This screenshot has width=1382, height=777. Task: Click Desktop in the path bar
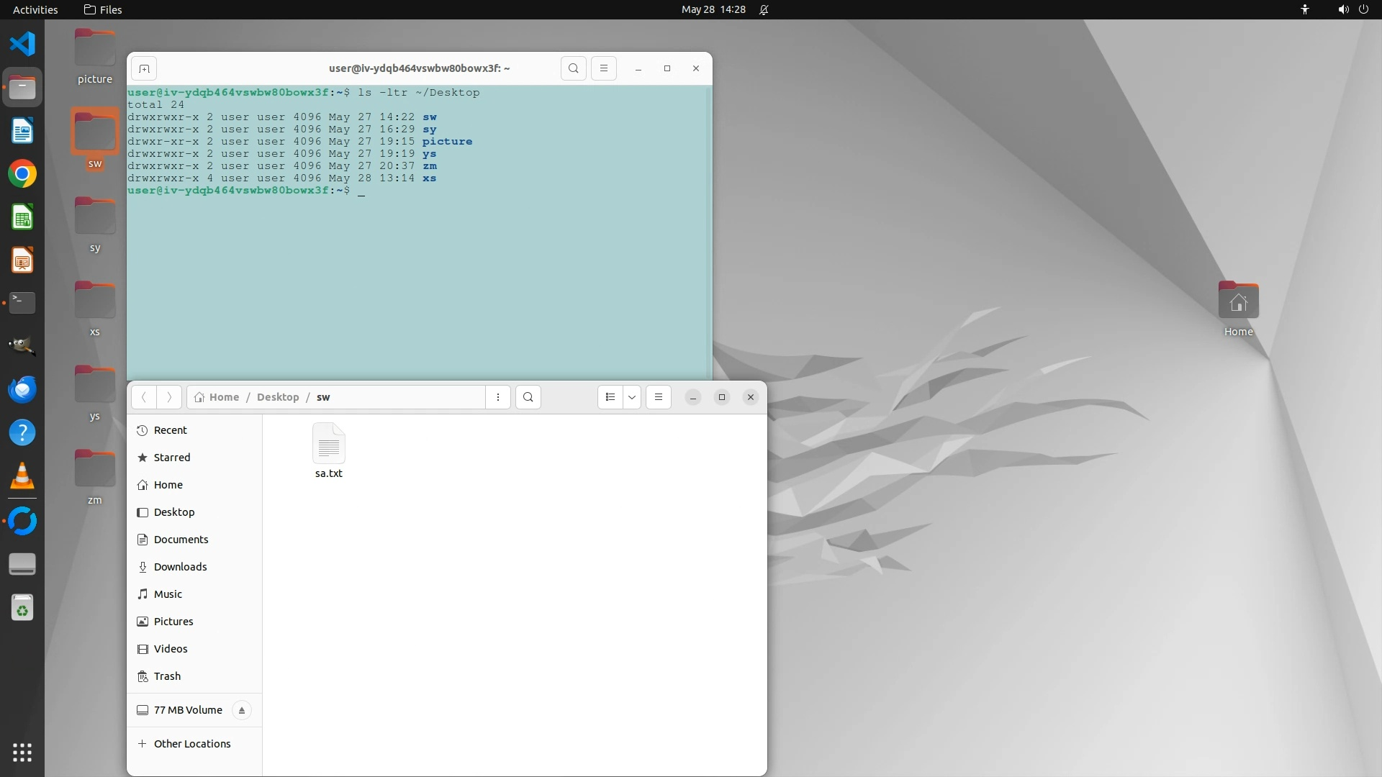click(x=278, y=397)
